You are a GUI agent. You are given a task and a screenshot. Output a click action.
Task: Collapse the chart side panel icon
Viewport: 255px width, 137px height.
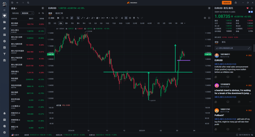tap(209, 8)
